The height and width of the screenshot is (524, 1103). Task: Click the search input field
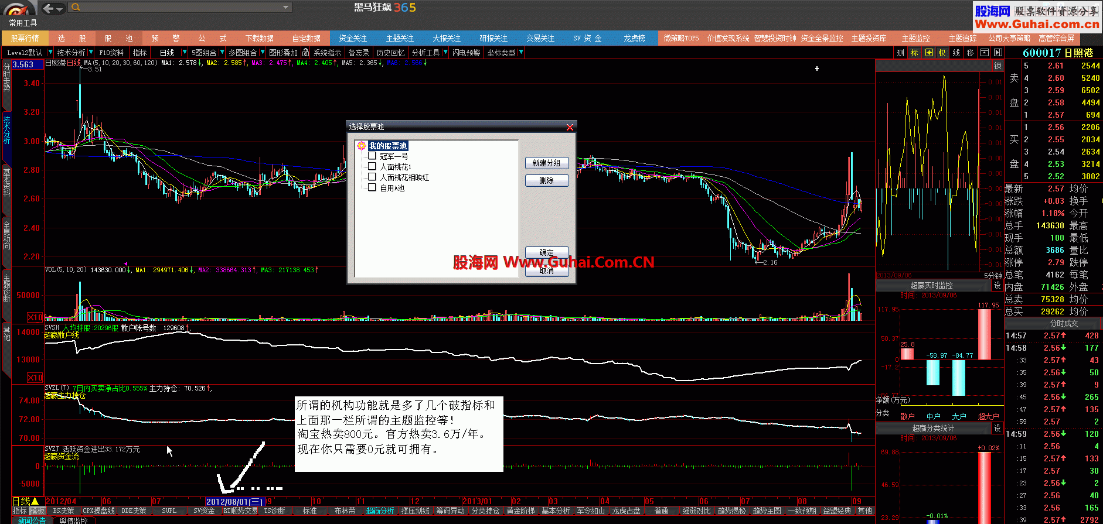coord(181,8)
